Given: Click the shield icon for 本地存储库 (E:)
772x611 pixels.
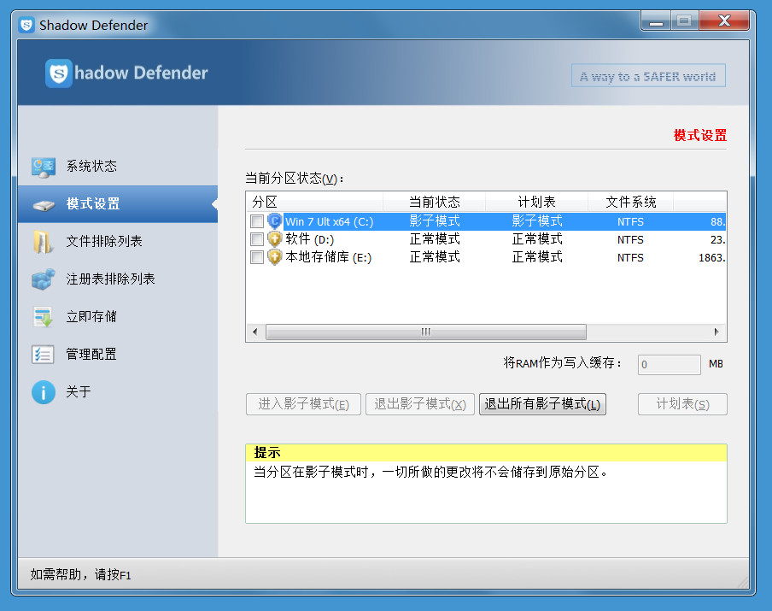Looking at the screenshot, I should [x=275, y=257].
